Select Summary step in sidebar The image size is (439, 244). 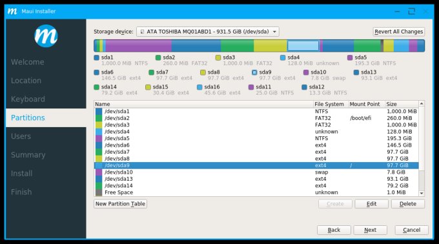coord(28,155)
